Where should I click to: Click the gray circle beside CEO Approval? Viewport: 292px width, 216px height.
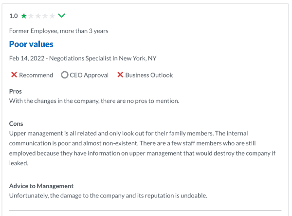tap(65, 75)
